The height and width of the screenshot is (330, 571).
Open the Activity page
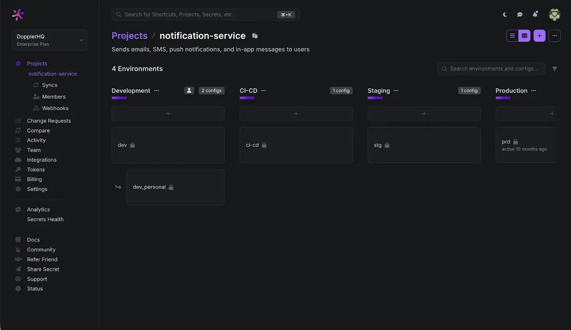click(36, 141)
